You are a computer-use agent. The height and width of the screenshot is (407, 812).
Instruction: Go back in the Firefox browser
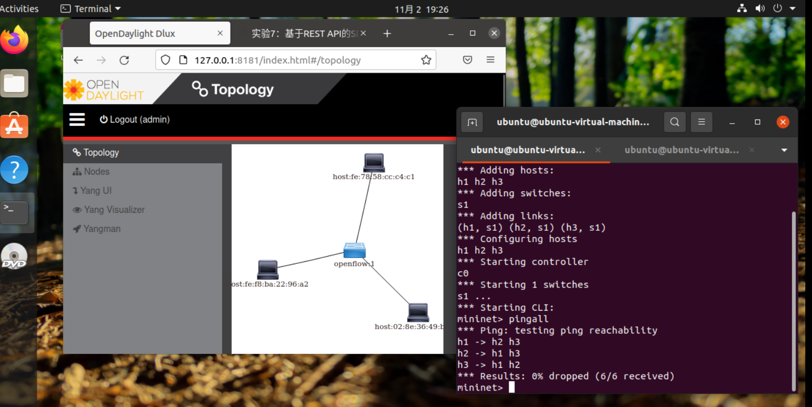pos(78,60)
